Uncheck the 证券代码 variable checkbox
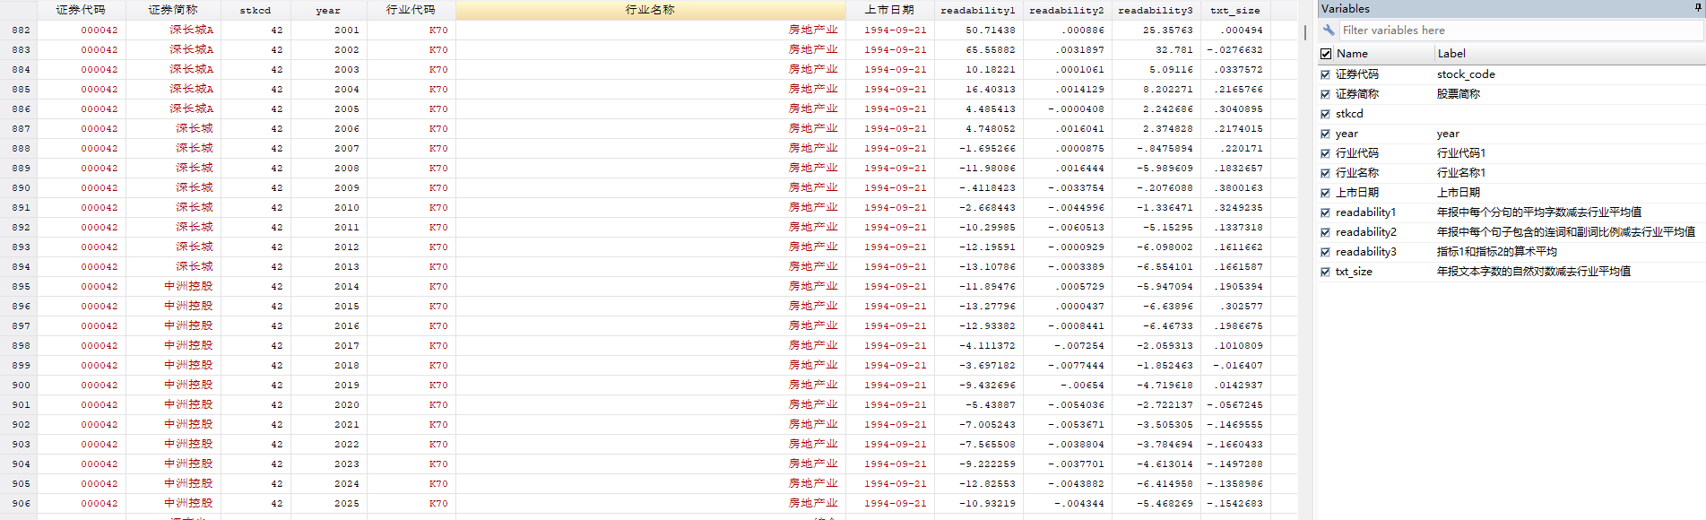The height and width of the screenshot is (520, 1706). (x=1325, y=74)
